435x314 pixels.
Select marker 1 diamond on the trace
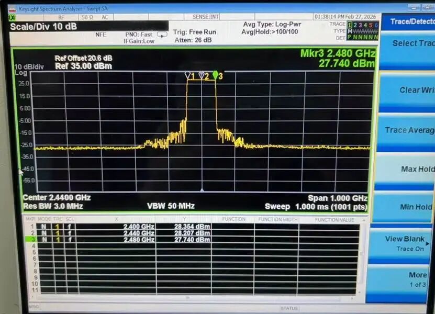click(x=187, y=75)
